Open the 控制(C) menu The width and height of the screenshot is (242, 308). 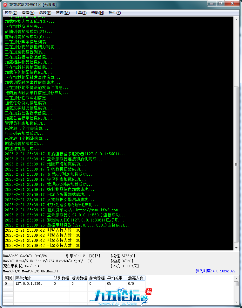tap(11, 13)
